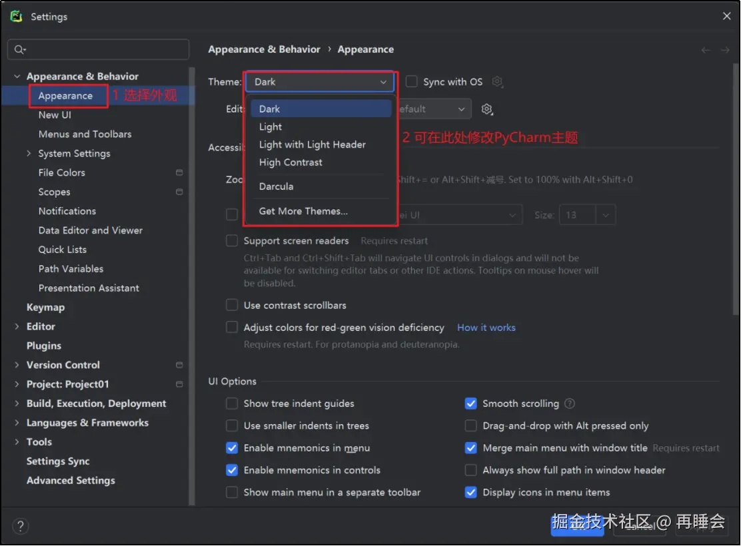Image resolution: width=741 pixels, height=546 pixels.
Task: Enable Support screen readers
Action: (232, 241)
